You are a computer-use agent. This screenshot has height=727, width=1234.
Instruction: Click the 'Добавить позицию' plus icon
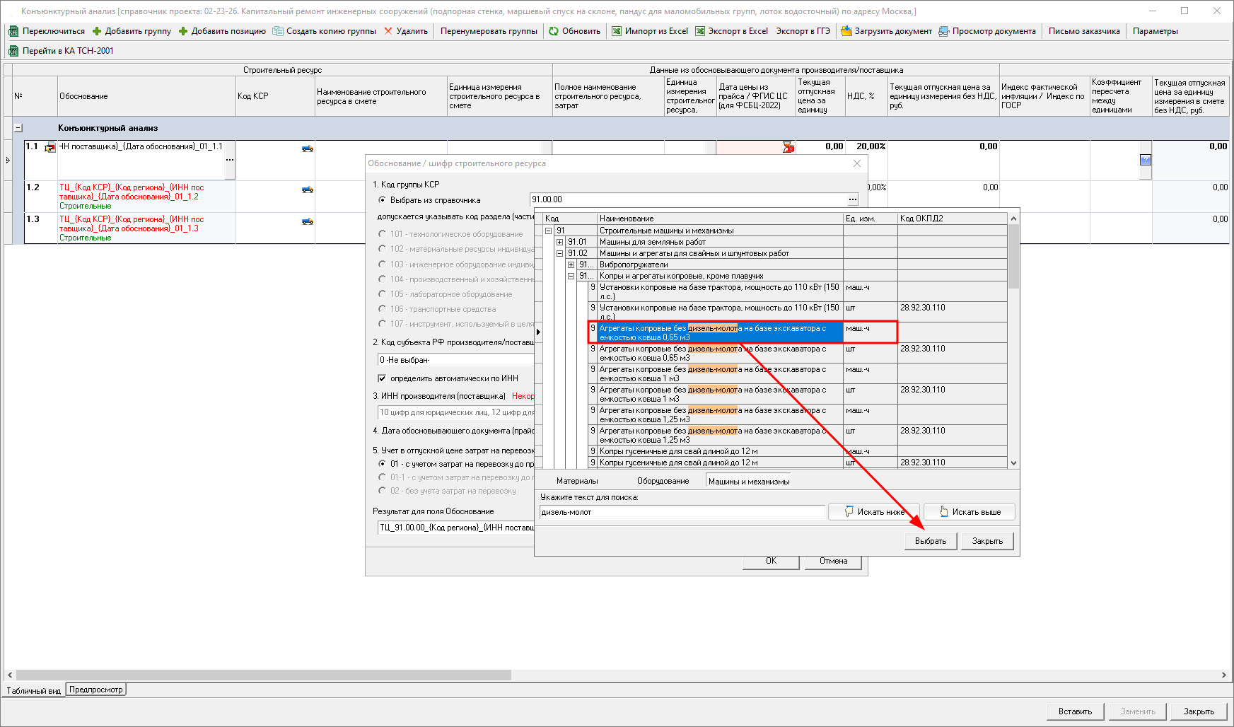tap(183, 31)
